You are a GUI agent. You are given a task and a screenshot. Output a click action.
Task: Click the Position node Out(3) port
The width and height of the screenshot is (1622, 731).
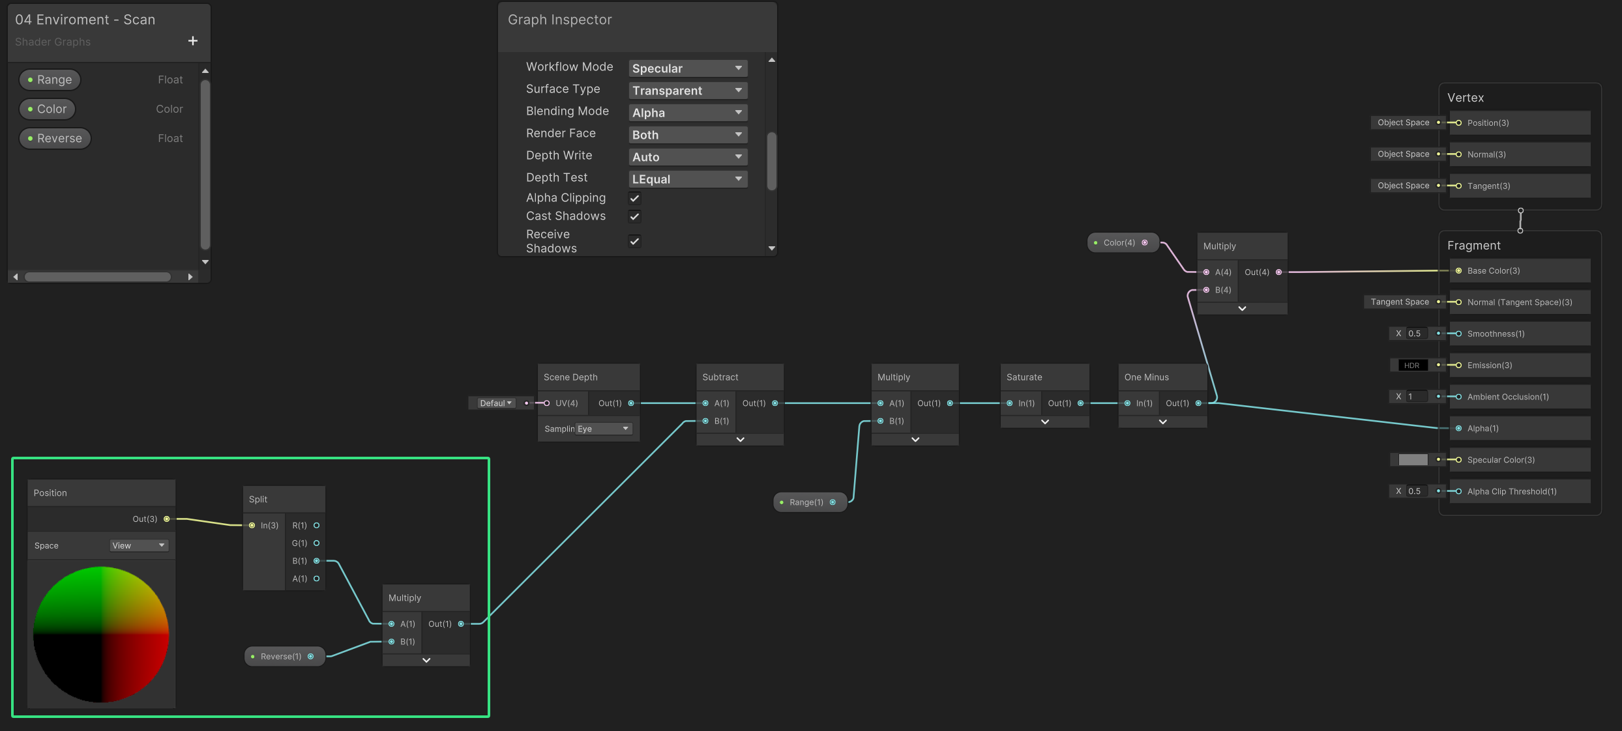(167, 519)
